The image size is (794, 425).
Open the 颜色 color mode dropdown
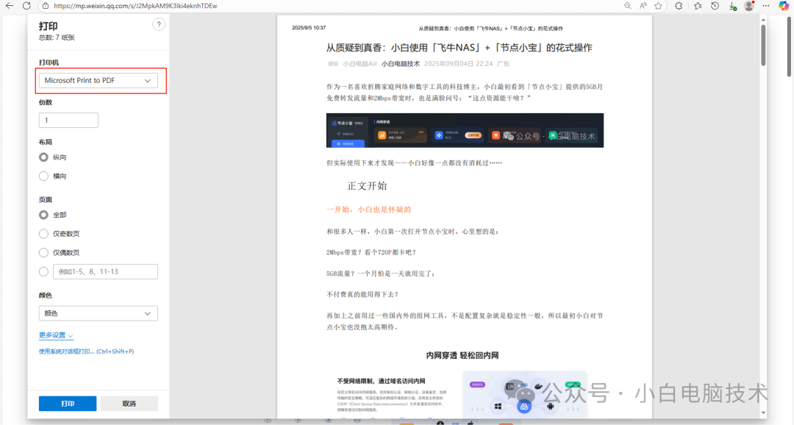tap(99, 313)
